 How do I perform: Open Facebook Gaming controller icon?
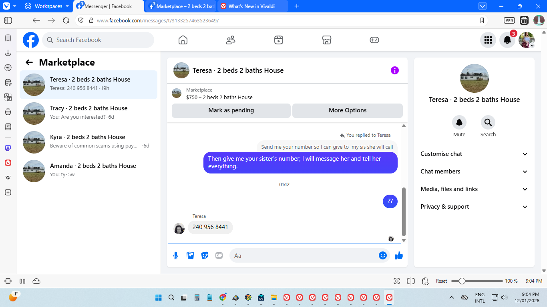pos(374,40)
